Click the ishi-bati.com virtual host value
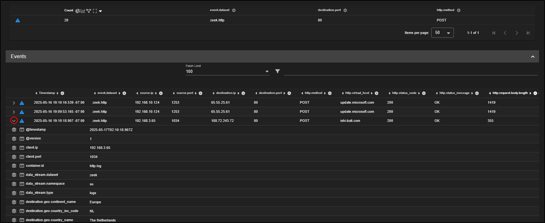The image size is (545, 223). [350, 121]
